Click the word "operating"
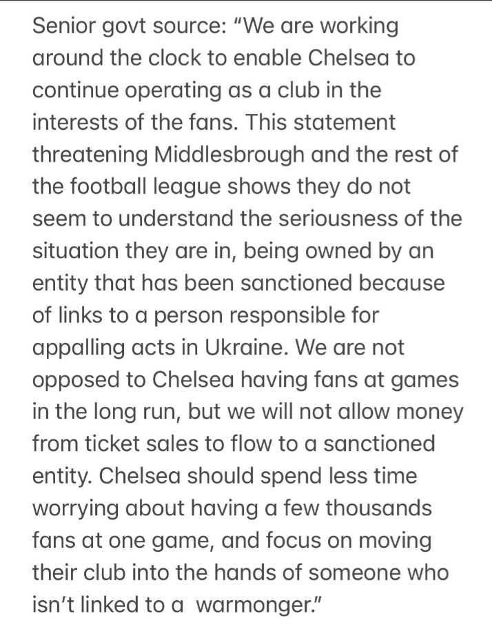This screenshot has height=634, width=492. click(x=173, y=91)
